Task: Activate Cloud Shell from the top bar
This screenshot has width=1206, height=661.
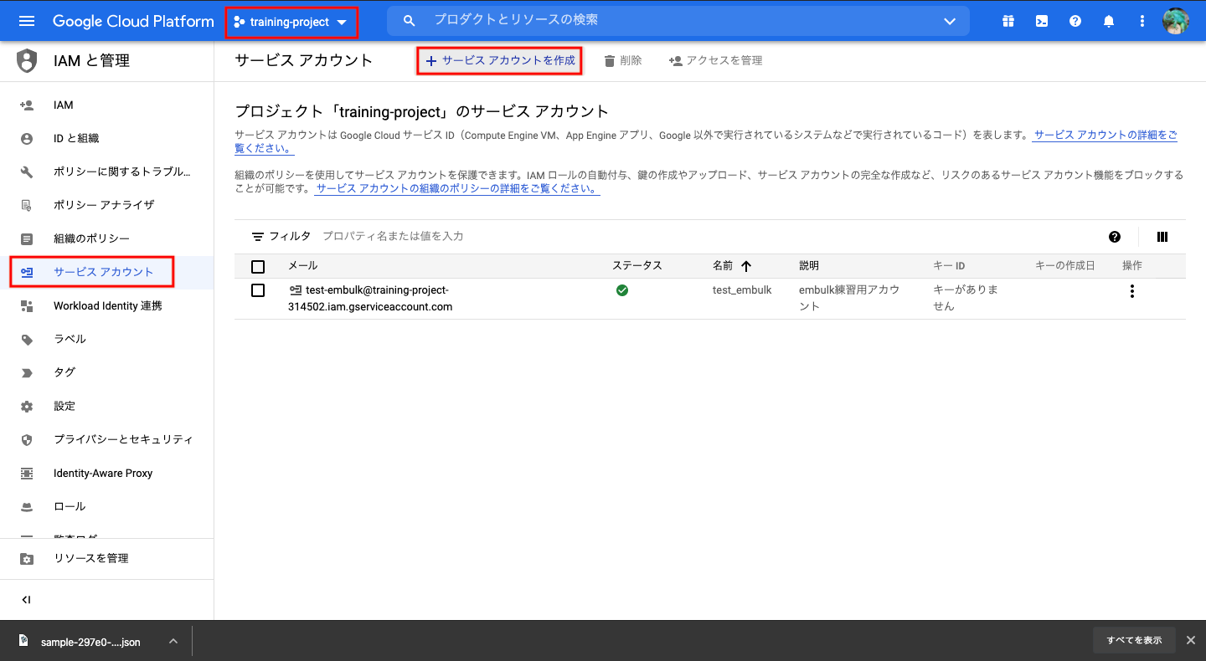Action: pyautogui.click(x=1041, y=21)
